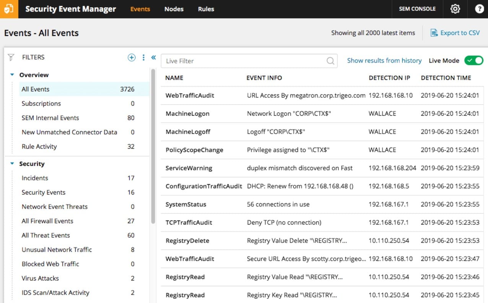Click 'Secure URL Access By scotty.corp.trigeo...' event info
This screenshot has height=303, width=488.
[x=306, y=259]
